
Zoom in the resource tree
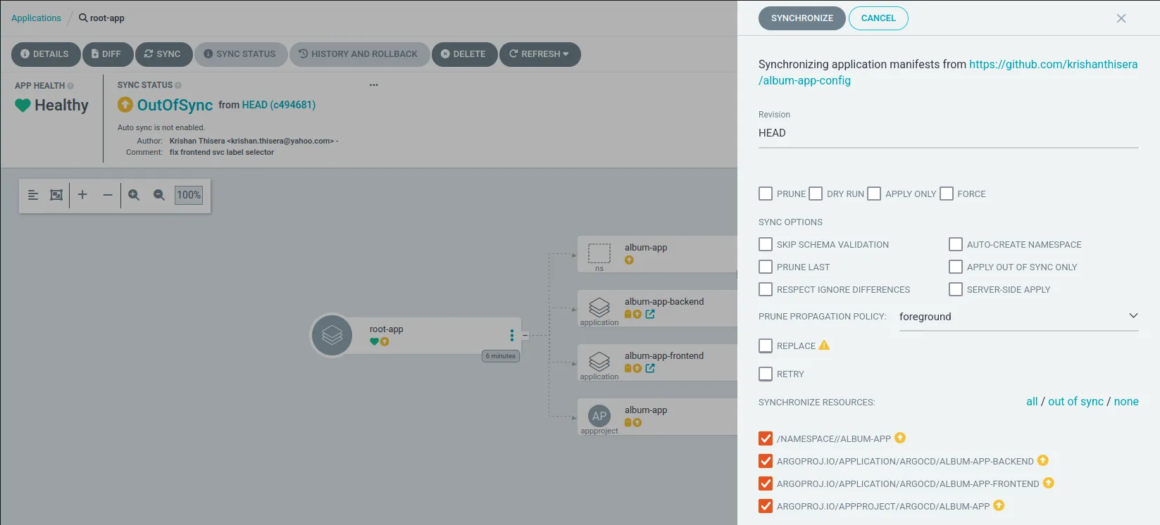click(x=134, y=195)
